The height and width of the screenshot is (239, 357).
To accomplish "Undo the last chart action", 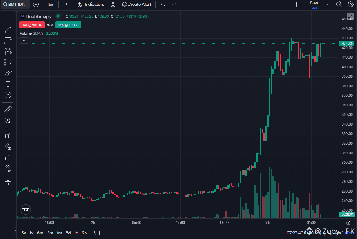I will (x=162, y=4).
